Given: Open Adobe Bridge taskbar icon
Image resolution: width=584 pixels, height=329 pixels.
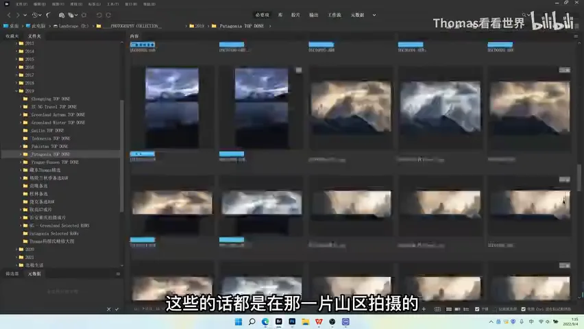Looking at the screenshot, I should click(x=278, y=322).
